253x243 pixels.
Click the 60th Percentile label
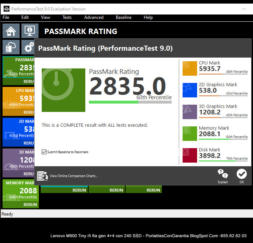coord(154,97)
